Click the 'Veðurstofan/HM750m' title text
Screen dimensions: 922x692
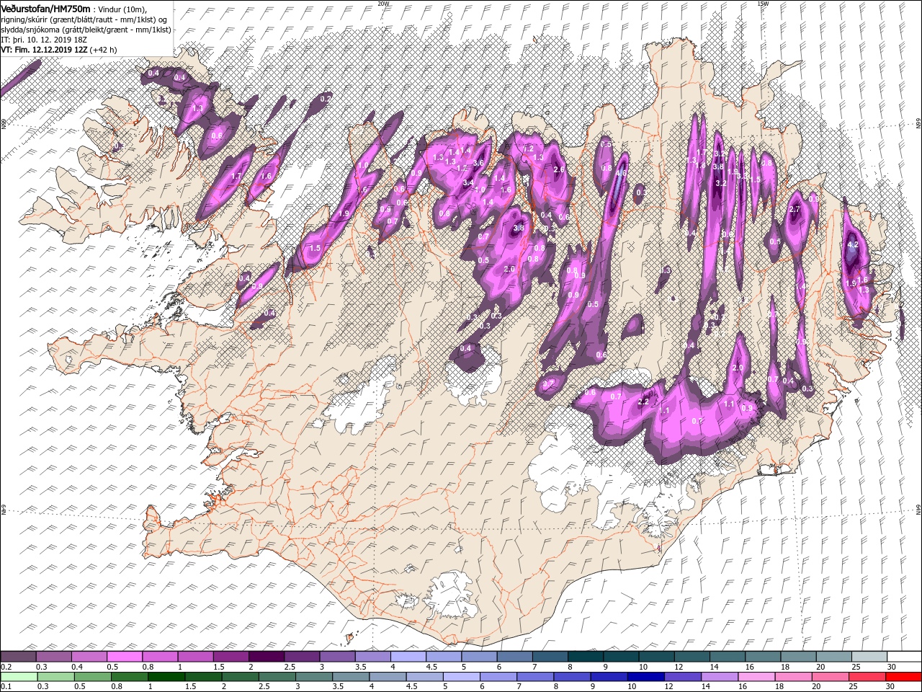point(46,9)
